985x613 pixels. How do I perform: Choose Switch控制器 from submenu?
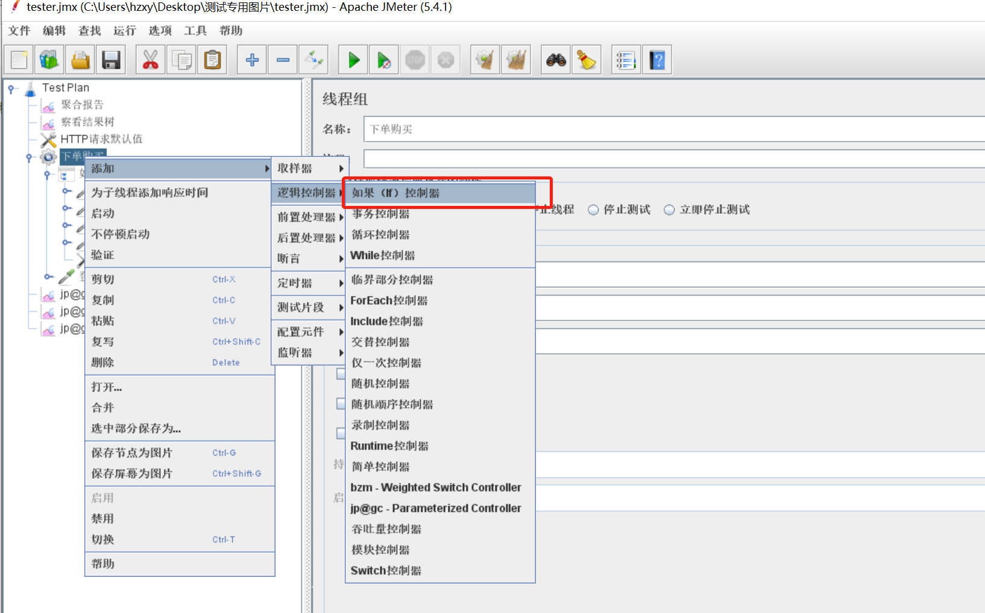[440, 570]
